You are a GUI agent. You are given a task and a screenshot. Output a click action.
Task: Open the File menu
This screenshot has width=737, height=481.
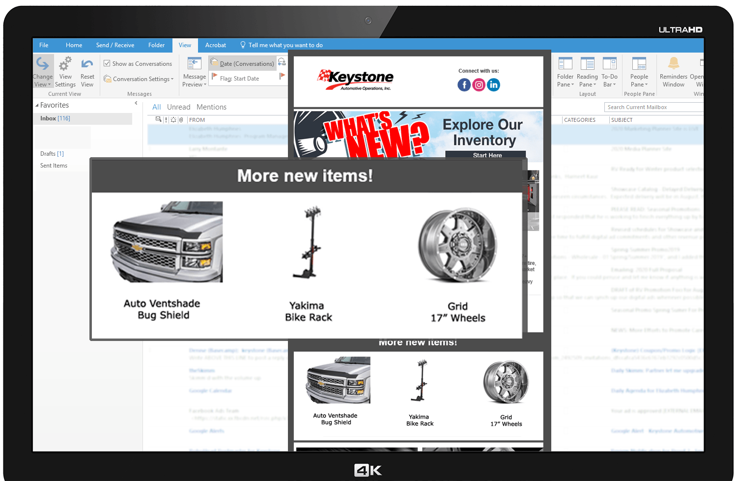[44, 45]
